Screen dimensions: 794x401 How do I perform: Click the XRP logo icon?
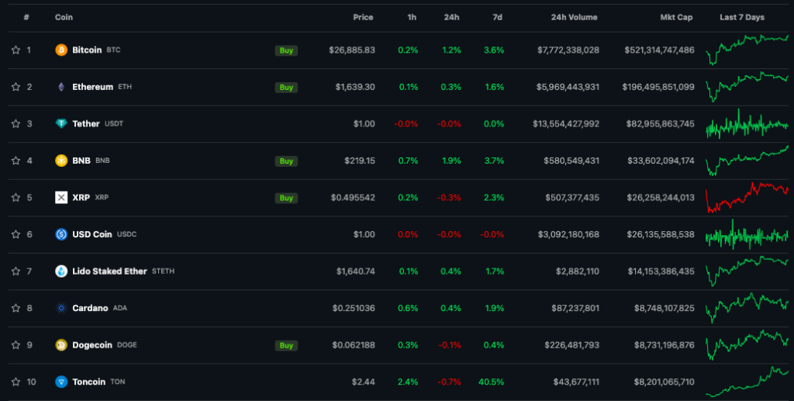pos(61,198)
